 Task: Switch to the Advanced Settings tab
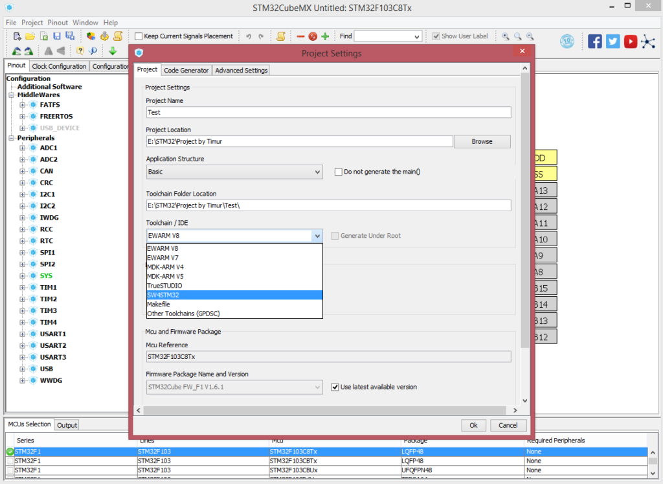click(x=241, y=70)
